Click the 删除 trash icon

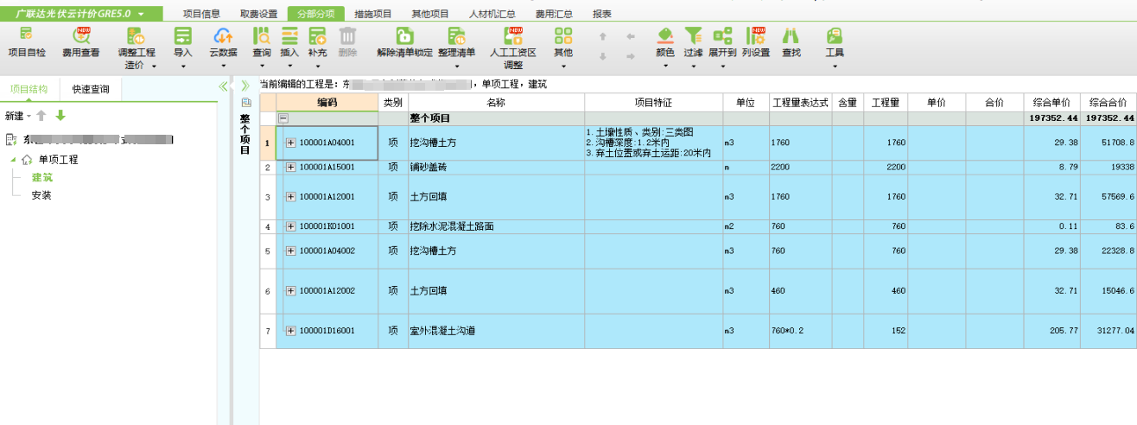347,36
